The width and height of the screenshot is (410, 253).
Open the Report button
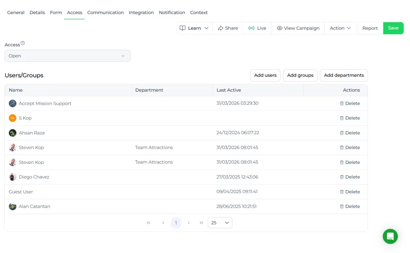tap(370, 28)
